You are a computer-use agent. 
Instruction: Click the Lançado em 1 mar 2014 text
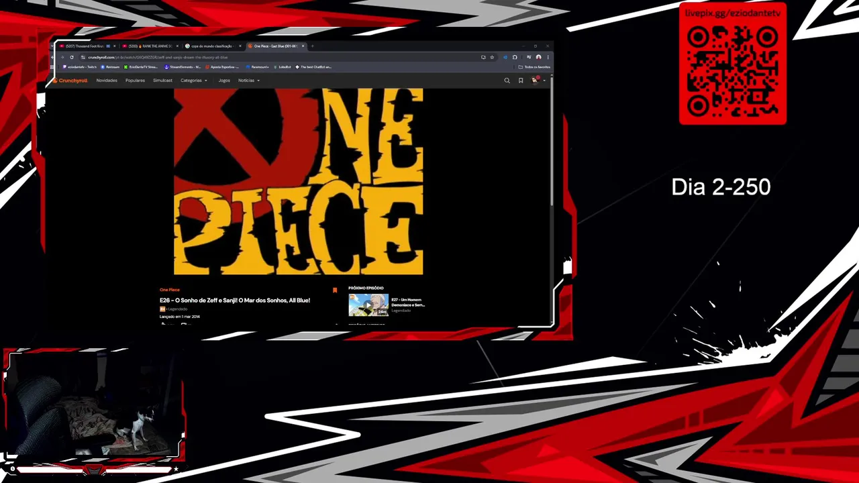pos(180,317)
